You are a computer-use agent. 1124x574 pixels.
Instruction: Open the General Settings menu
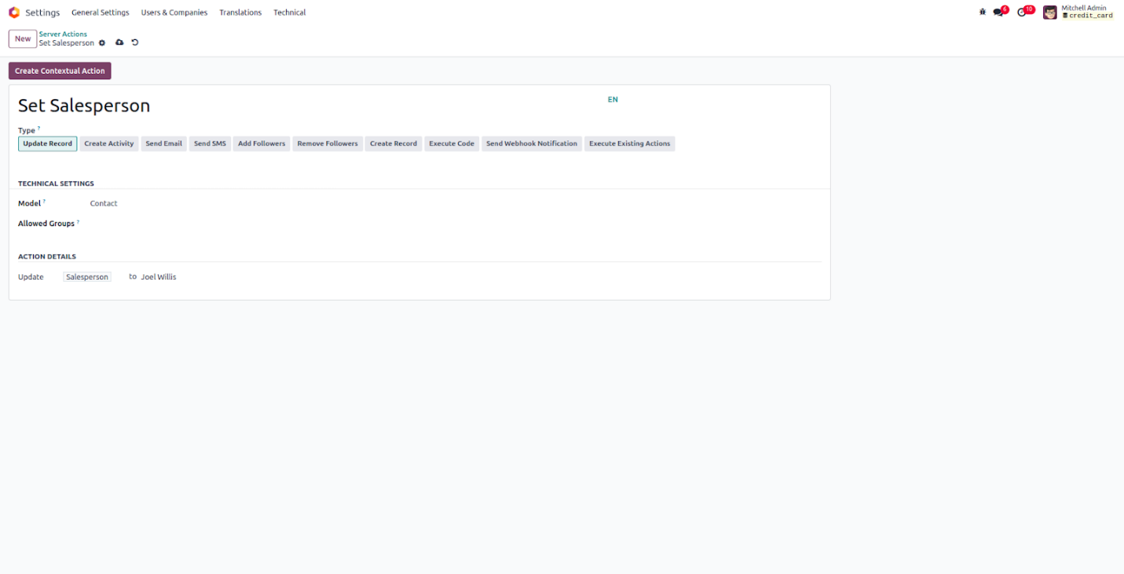point(101,13)
